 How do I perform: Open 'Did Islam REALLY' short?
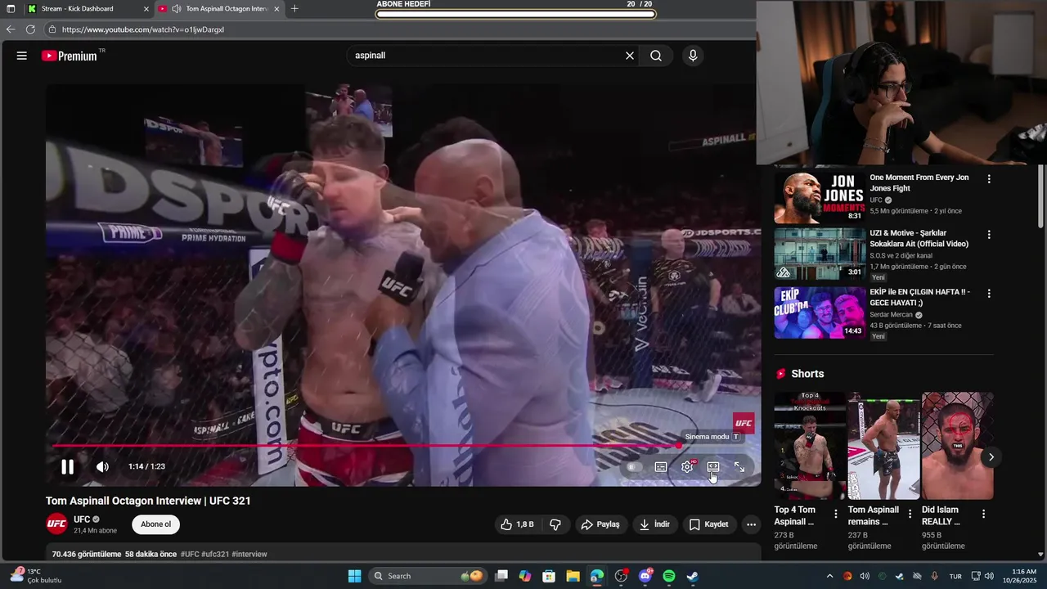tap(957, 446)
